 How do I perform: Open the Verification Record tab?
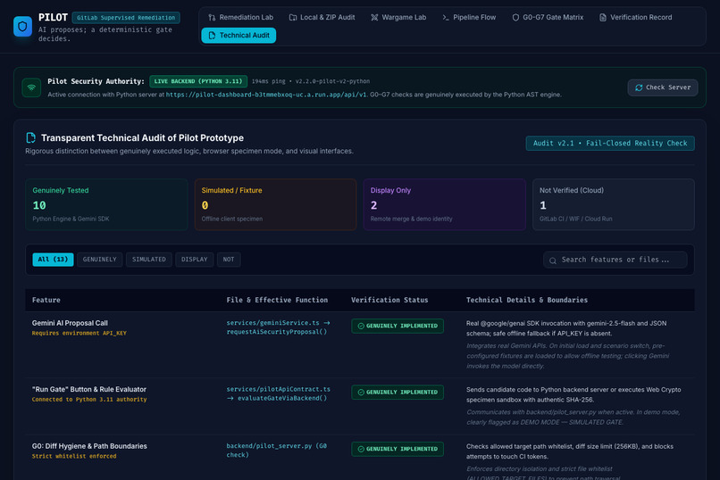point(635,18)
